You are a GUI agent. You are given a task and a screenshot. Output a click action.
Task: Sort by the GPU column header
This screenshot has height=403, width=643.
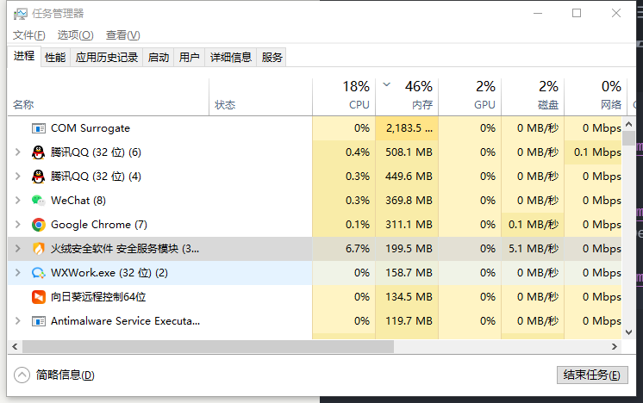[470, 97]
